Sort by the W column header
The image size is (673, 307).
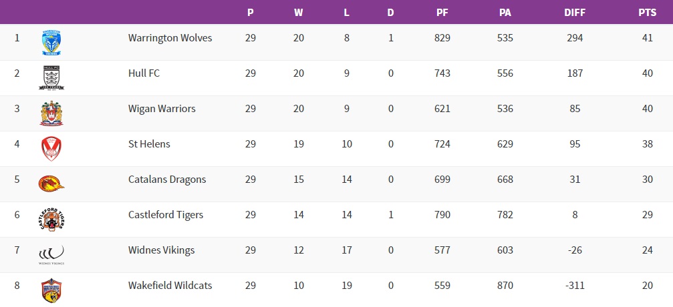pyautogui.click(x=298, y=12)
